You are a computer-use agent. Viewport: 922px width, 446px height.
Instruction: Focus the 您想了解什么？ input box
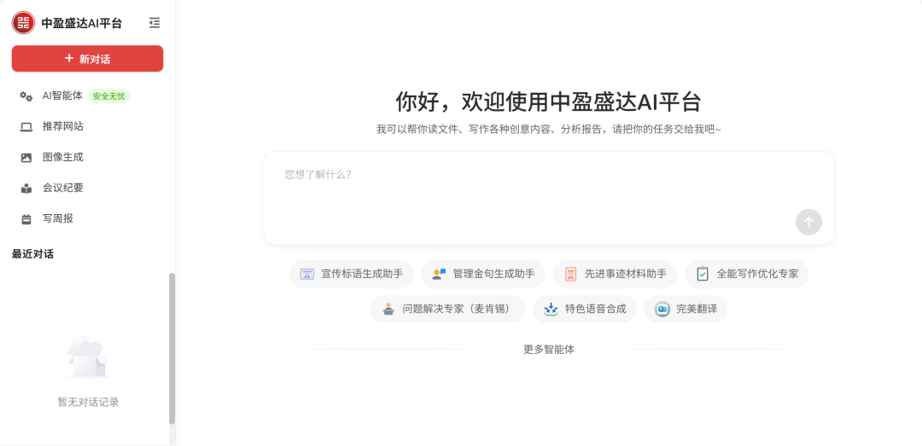549,198
